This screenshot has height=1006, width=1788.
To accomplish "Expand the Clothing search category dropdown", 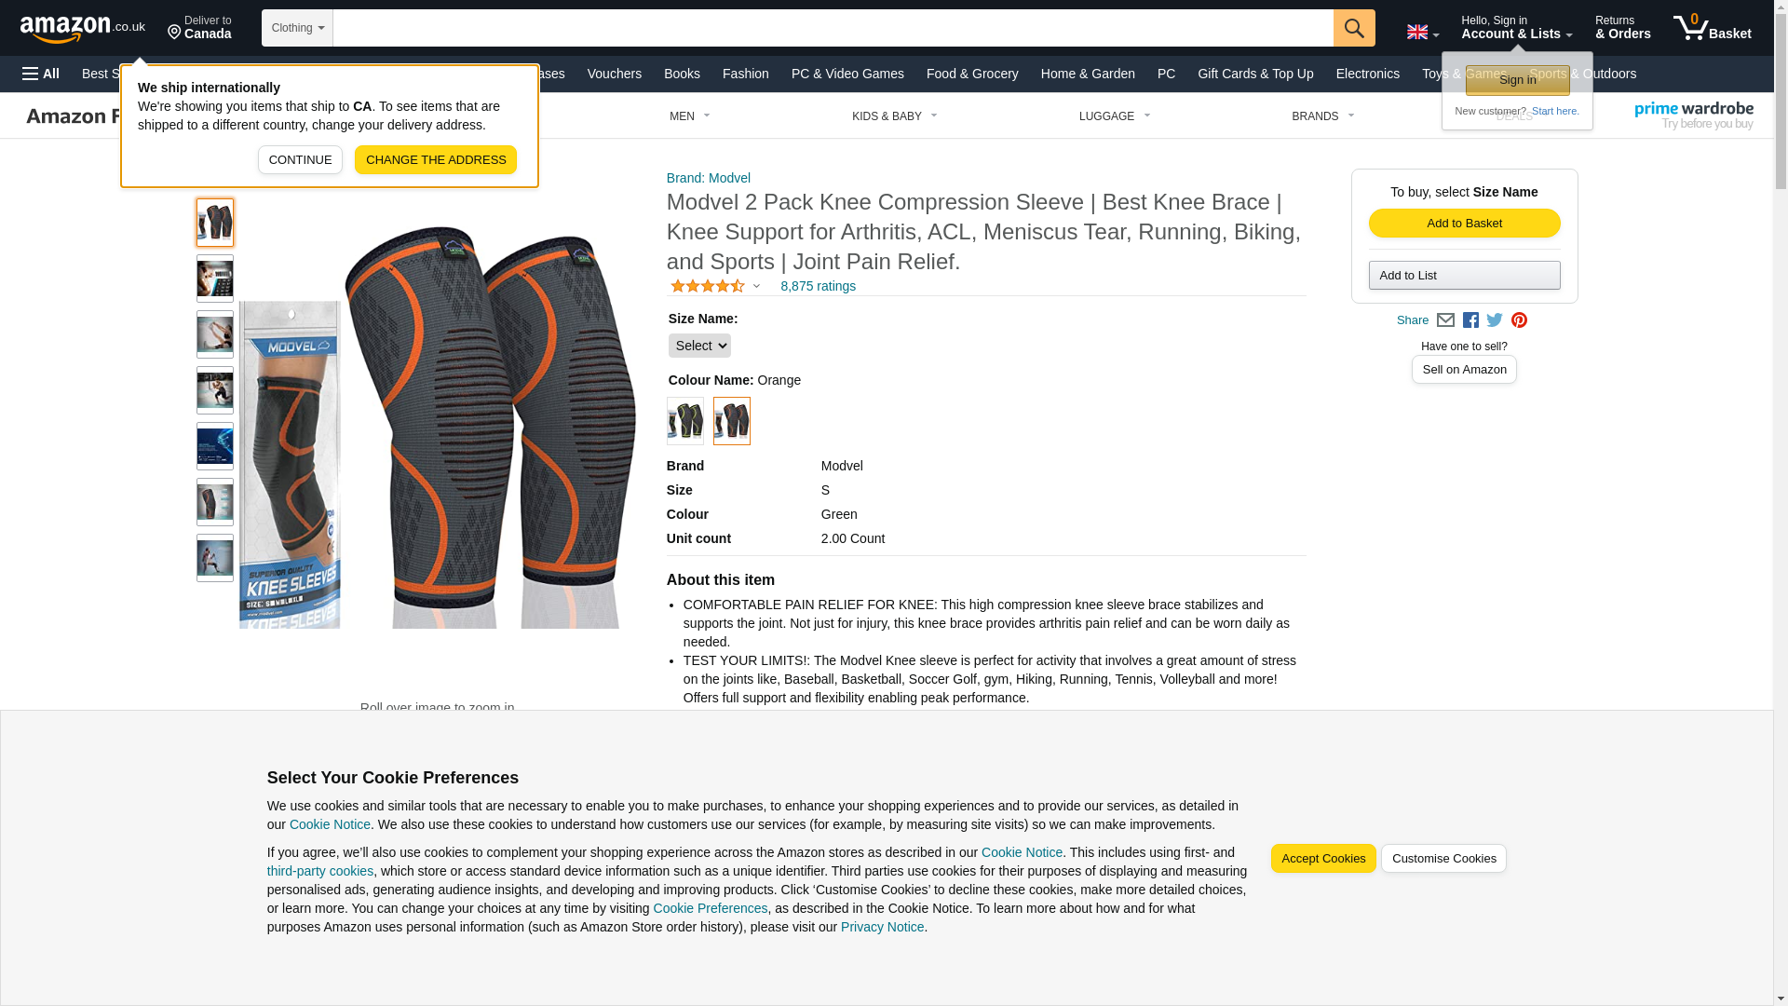I will click(x=297, y=28).
